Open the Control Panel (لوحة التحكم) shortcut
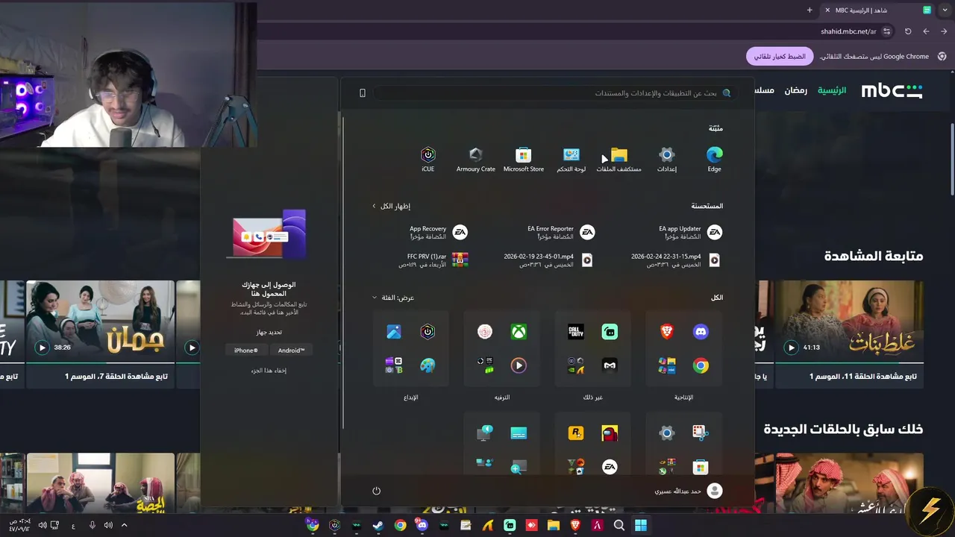 coord(571,159)
